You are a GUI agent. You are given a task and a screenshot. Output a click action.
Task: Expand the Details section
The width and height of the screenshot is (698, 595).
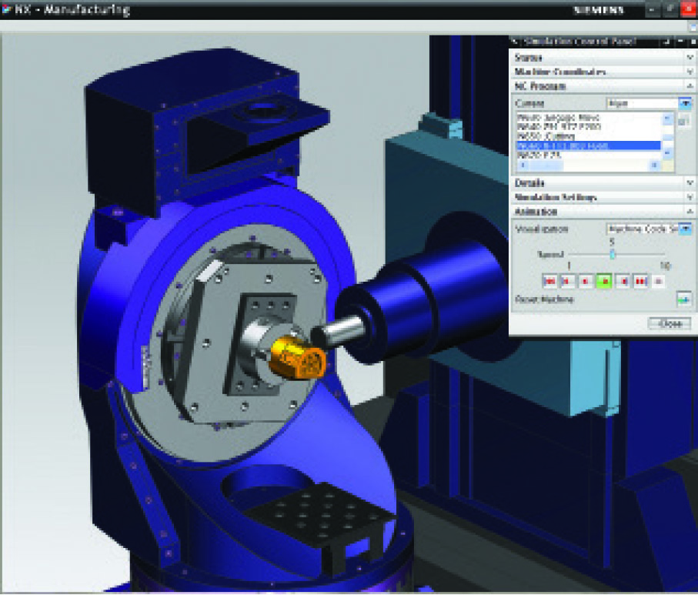tap(690, 183)
